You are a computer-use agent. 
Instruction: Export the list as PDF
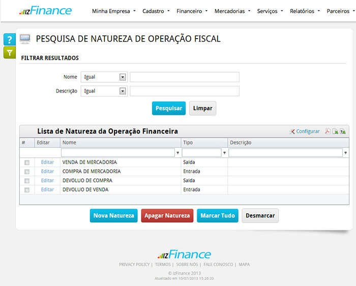(328, 131)
